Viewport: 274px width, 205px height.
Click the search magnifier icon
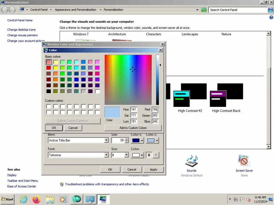point(271,10)
